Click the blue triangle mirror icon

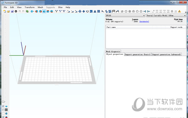[95, 11]
